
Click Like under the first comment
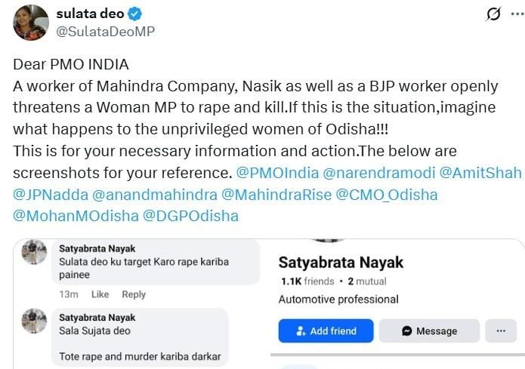100,294
